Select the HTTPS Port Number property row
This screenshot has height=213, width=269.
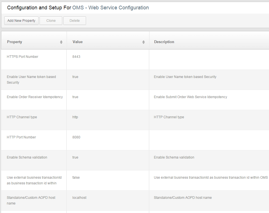23,57
